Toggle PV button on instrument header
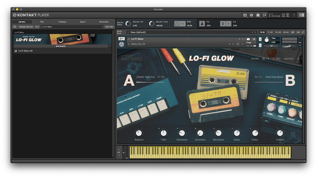Screen dimensions: 317x177 click(300, 46)
